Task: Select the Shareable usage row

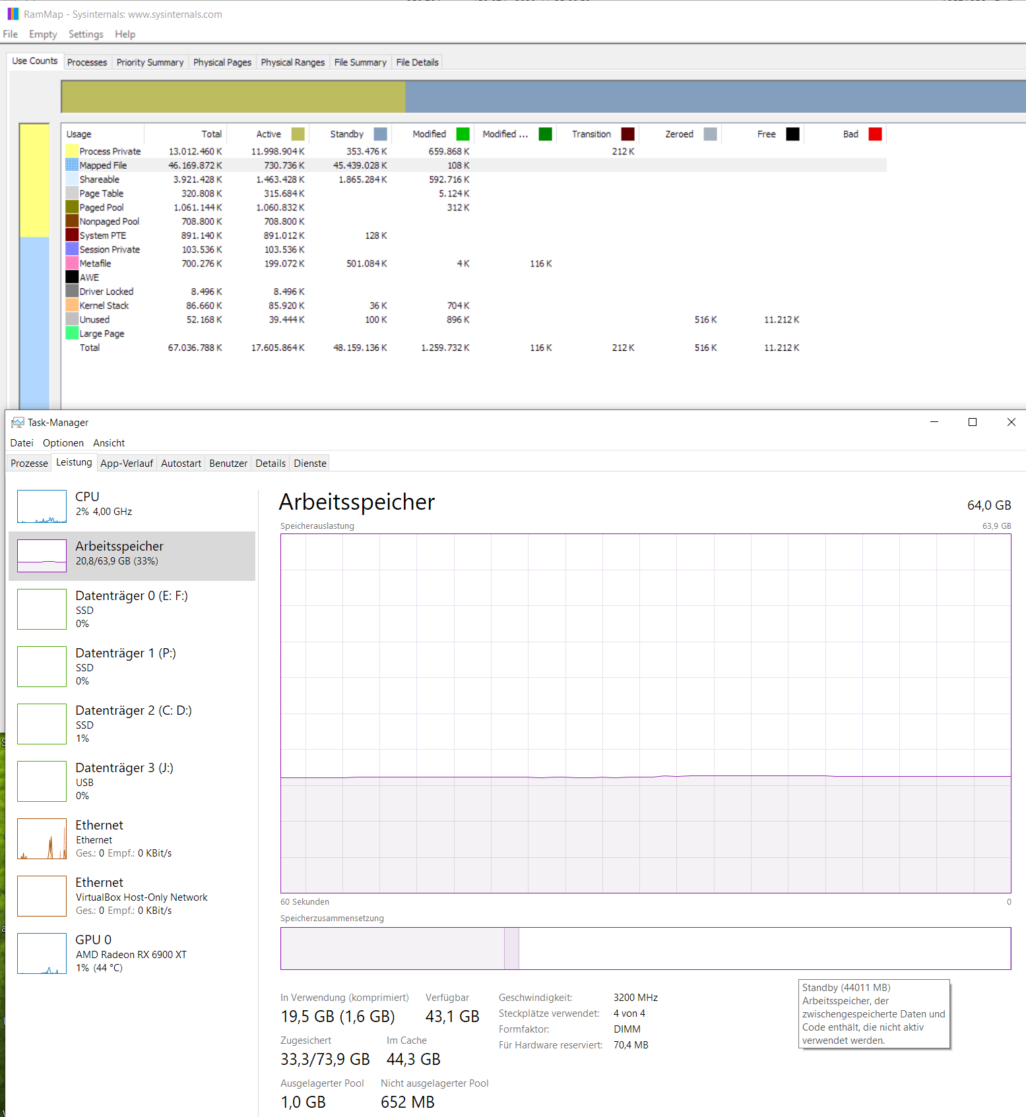Action: 474,179
